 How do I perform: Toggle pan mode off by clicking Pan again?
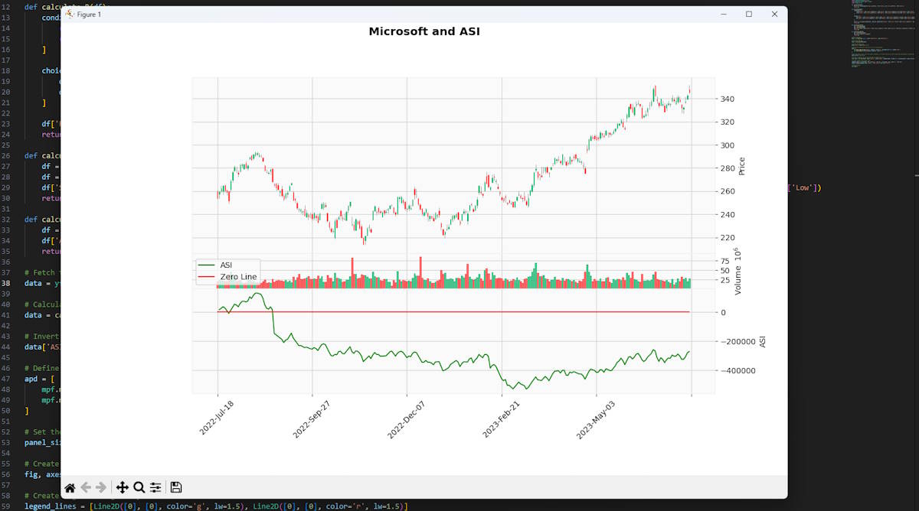[x=123, y=487]
